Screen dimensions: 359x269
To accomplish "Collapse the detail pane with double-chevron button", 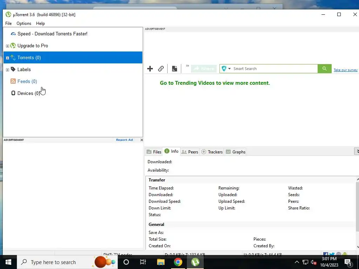I will pos(357,151).
